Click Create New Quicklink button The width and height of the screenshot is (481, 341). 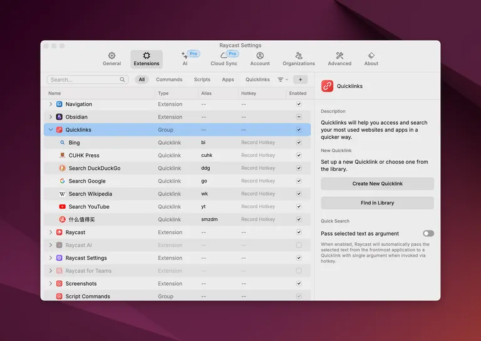(x=377, y=184)
